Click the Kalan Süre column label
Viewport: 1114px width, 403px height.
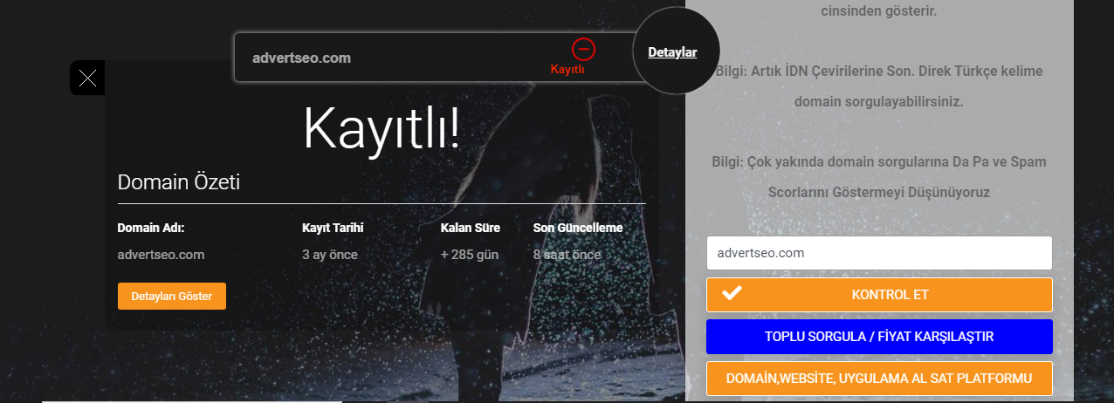coord(471,228)
